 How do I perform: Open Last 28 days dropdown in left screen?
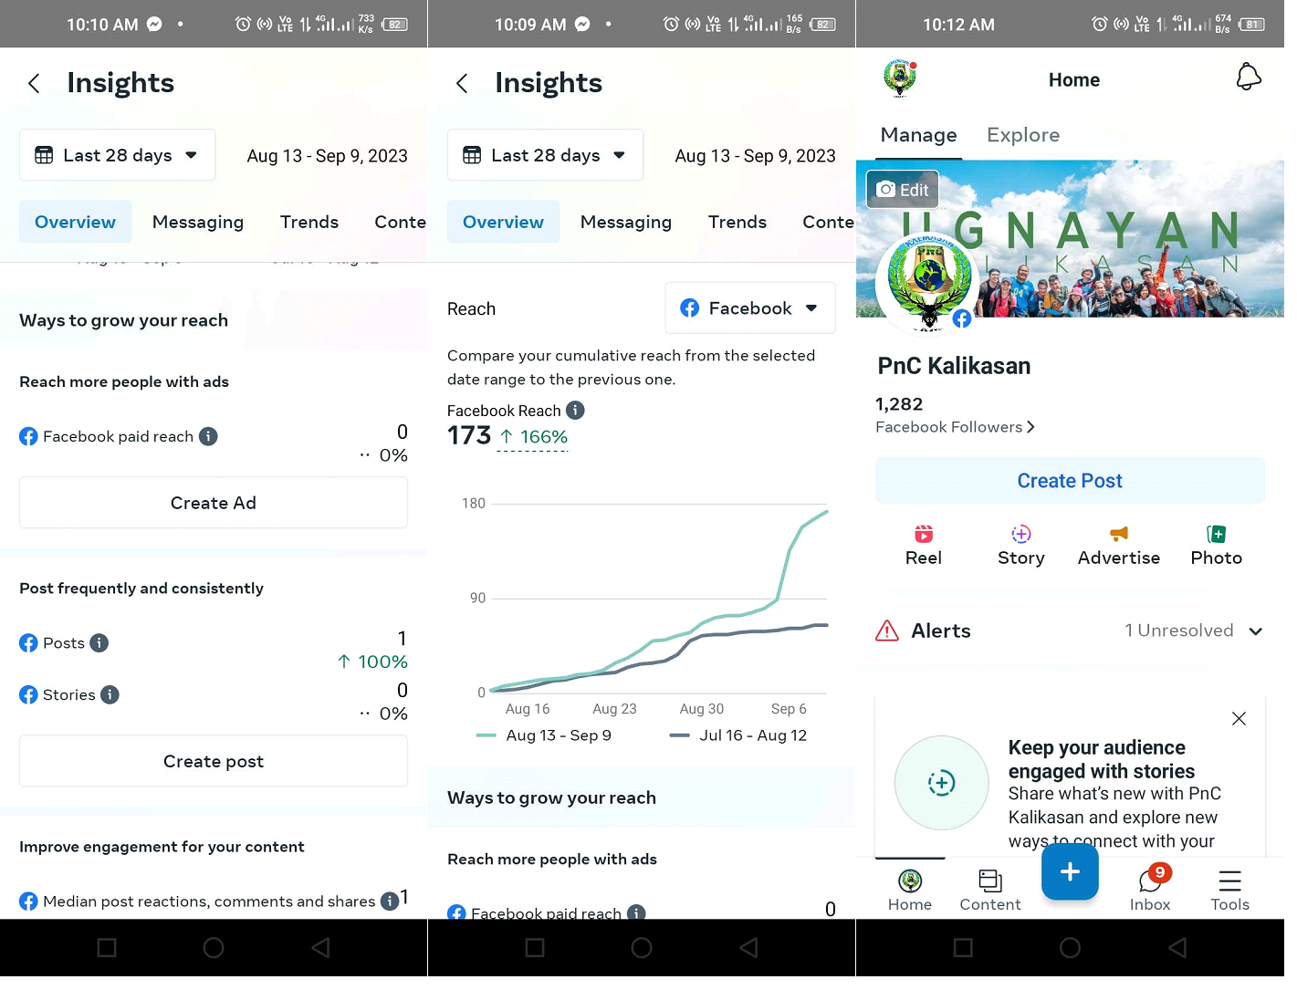pos(118,155)
